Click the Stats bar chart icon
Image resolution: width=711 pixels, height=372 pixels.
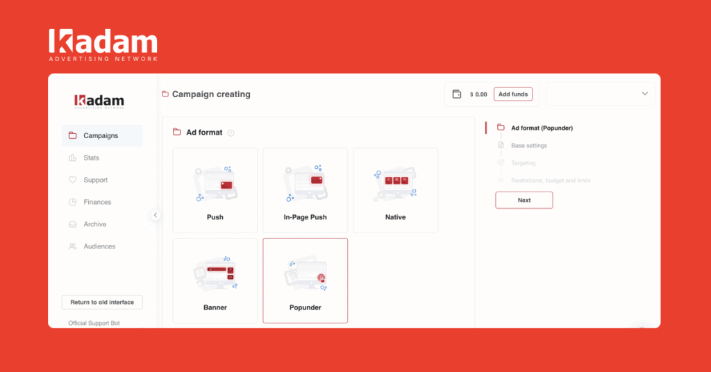point(72,158)
